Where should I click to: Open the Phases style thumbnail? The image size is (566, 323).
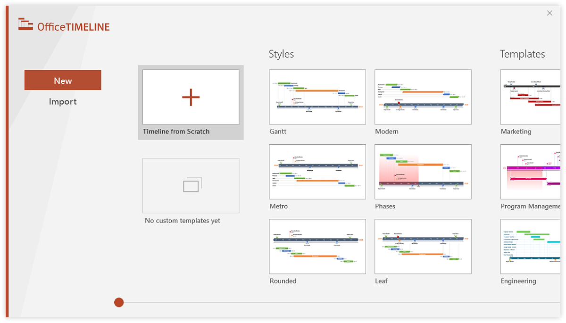click(423, 172)
